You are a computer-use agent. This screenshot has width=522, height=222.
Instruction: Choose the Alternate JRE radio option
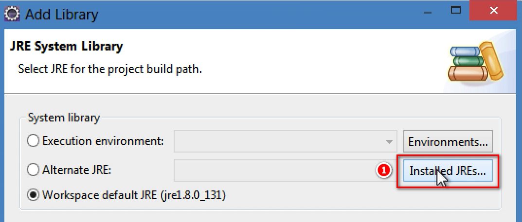click(33, 170)
